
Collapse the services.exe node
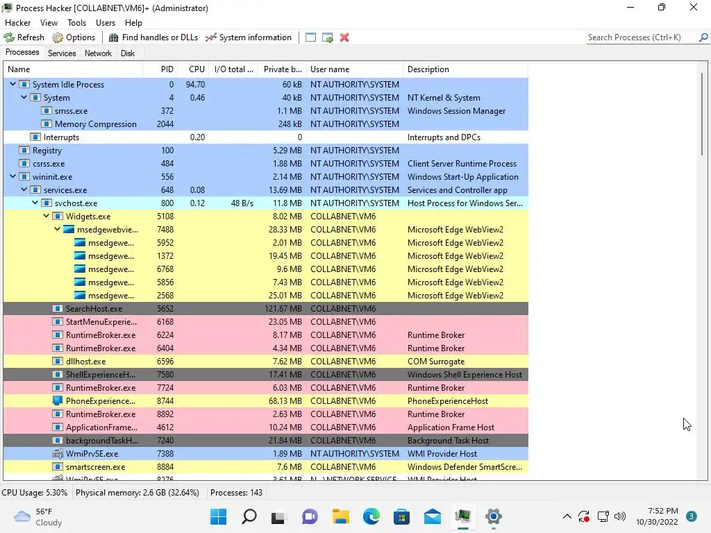(x=24, y=190)
